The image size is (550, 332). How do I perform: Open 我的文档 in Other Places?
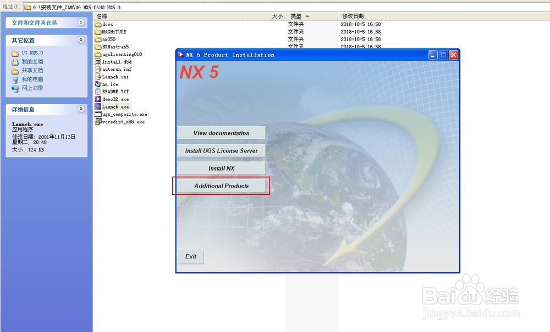point(32,61)
